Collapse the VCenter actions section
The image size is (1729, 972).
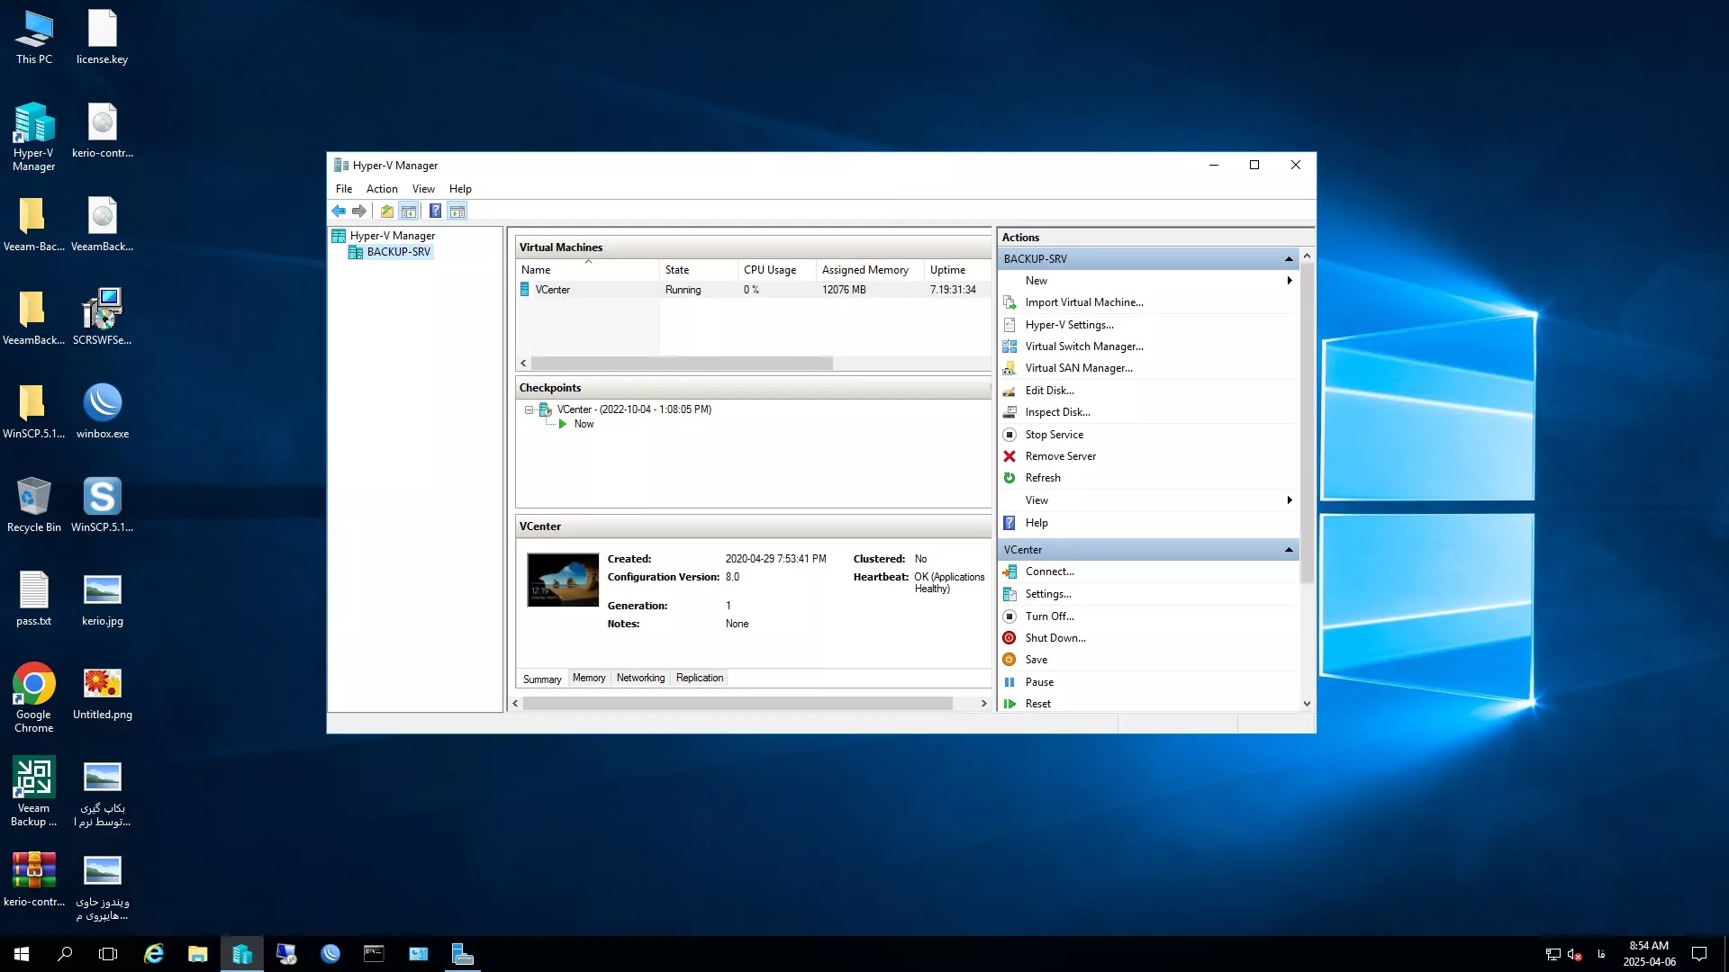tap(1289, 550)
